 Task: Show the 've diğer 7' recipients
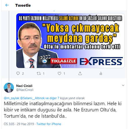pos(52,98)
